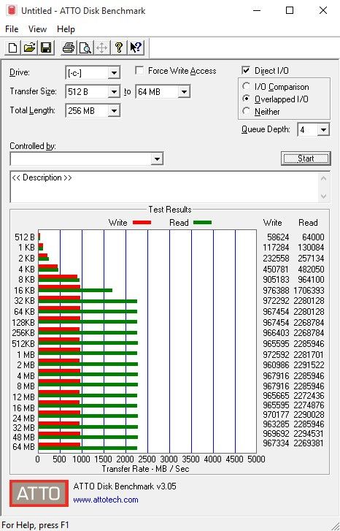
Task: Open the View menu
Action: coord(37,29)
